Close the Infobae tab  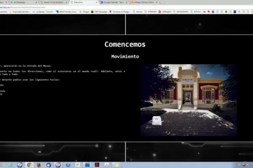(157, 3)
